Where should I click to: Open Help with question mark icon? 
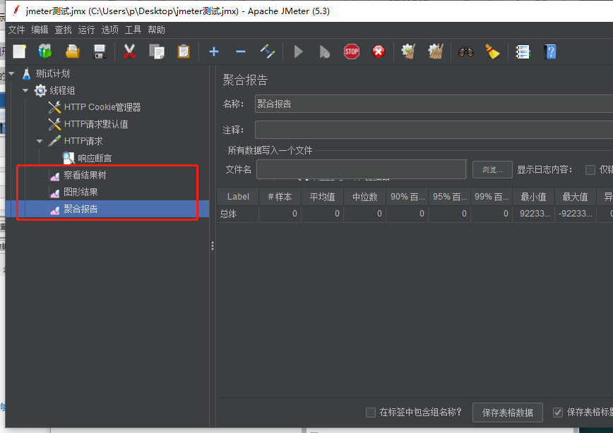[x=549, y=51]
